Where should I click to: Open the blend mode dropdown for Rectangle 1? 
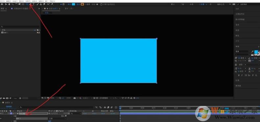(57, 118)
